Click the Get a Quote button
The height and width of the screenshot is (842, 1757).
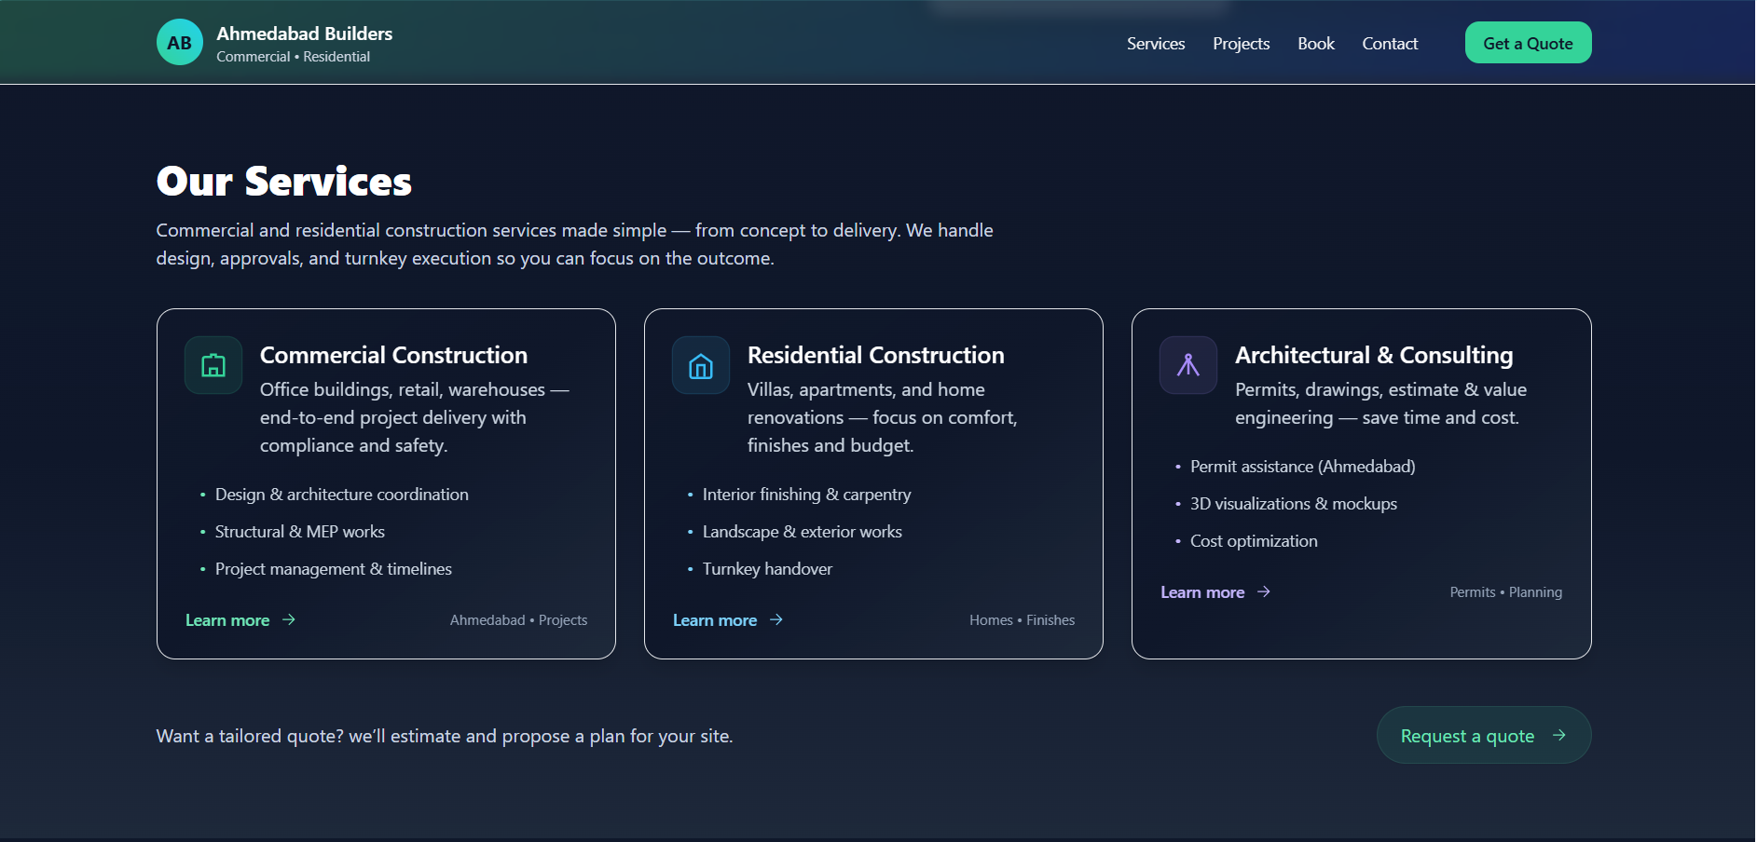[1528, 42]
